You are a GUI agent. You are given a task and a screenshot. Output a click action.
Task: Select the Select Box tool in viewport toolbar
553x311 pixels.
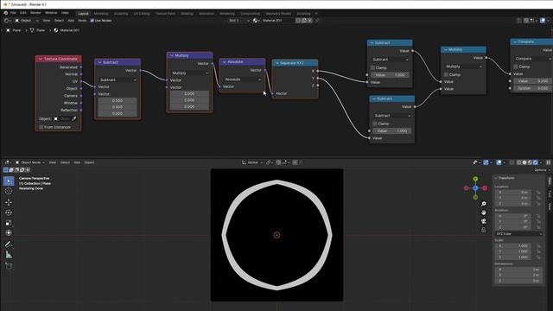[9, 181]
